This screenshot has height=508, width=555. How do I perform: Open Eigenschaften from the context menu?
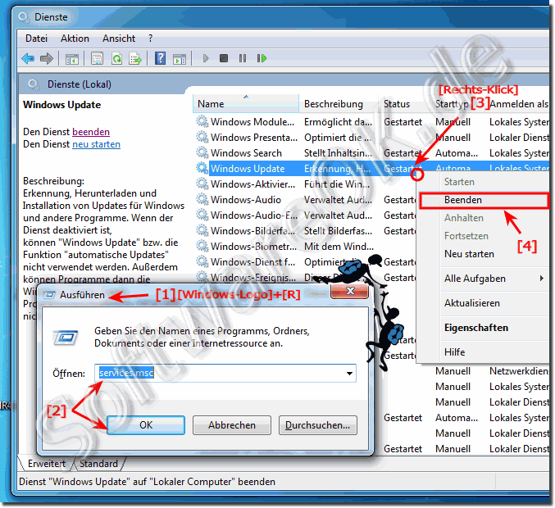(x=484, y=328)
